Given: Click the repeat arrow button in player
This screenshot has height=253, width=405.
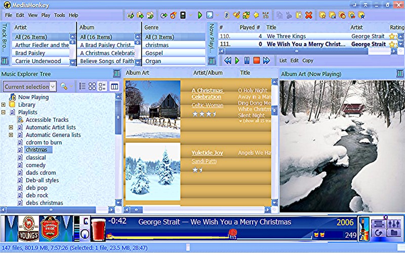Looking at the screenshot, I should [378, 233].
